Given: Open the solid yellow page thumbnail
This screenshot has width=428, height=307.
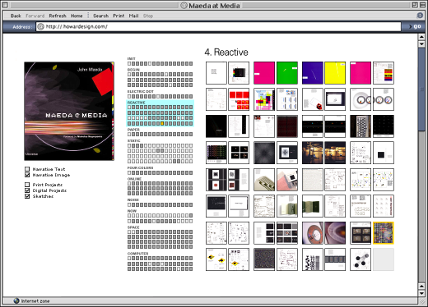Looking at the screenshot, I should pos(335,73).
